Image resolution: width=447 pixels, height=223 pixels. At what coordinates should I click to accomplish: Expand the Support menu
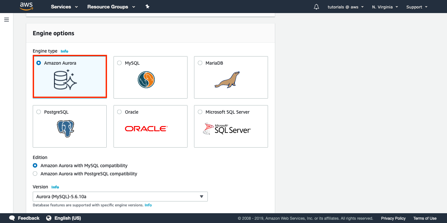[417, 7]
